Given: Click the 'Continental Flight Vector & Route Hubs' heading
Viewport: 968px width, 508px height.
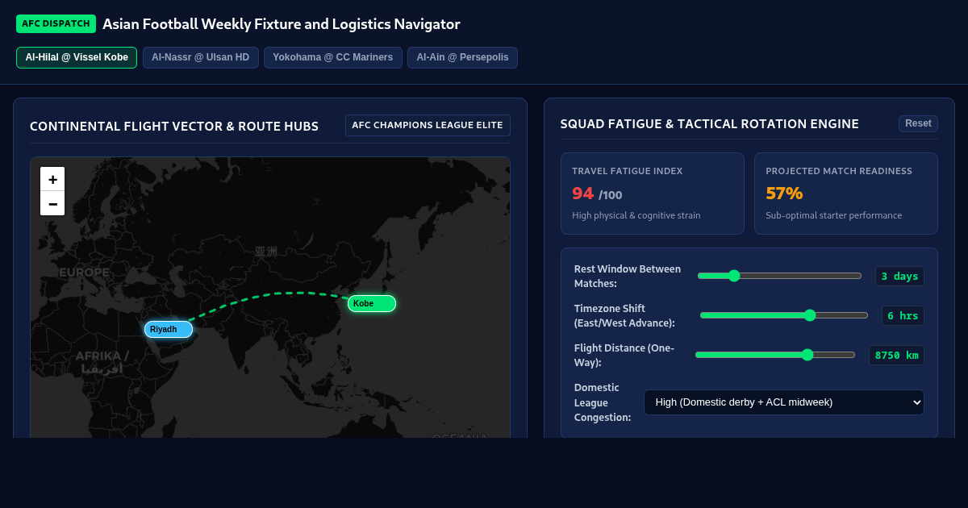Looking at the screenshot, I should click(174, 126).
